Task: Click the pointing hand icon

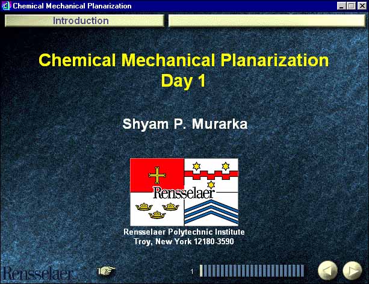Action: click(x=107, y=271)
